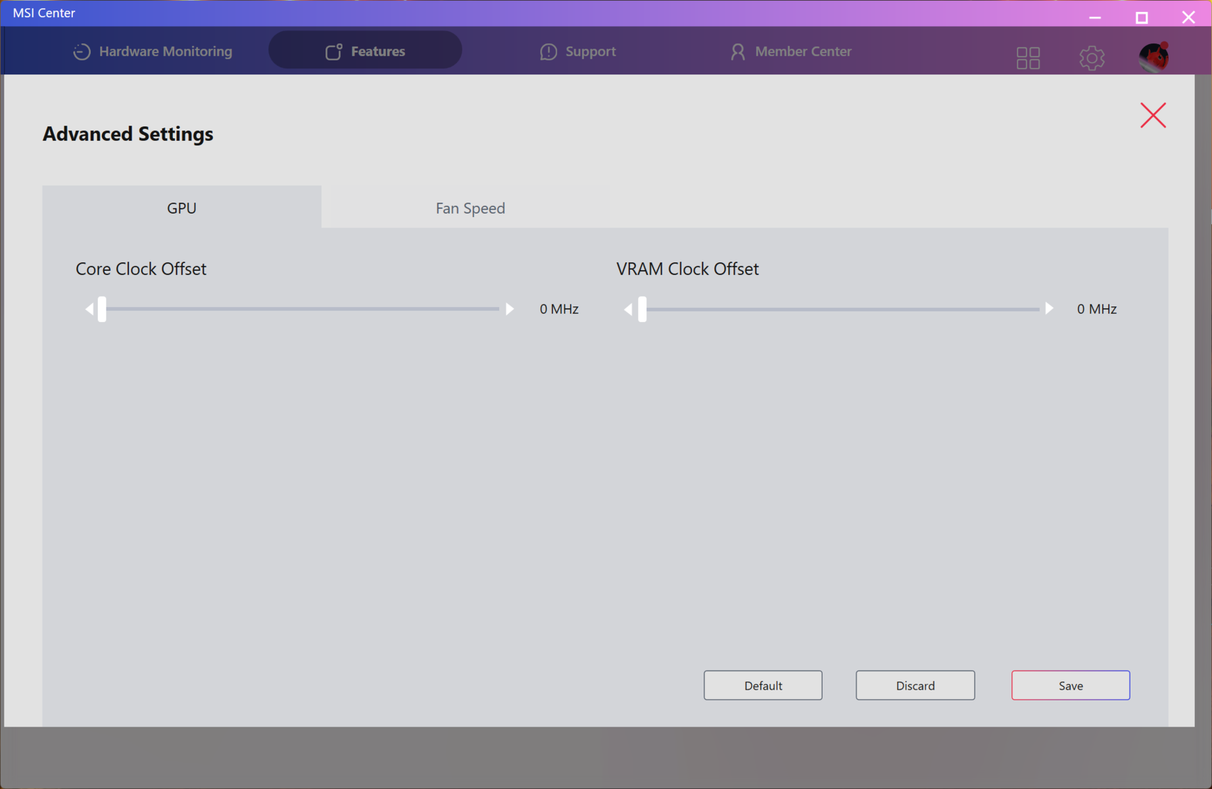Image resolution: width=1212 pixels, height=789 pixels.
Task: Select the GPU tab
Action: pyautogui.click(x=182, y=208)
